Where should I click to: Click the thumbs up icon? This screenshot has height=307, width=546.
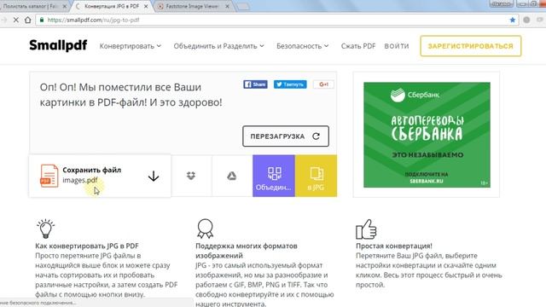coord(366,229)
